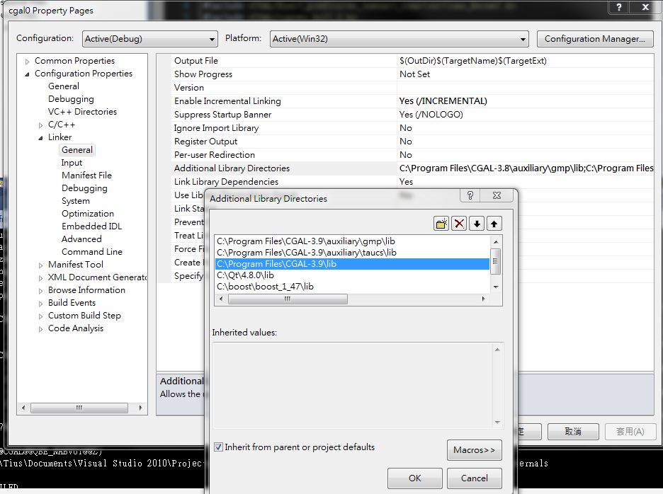
Task: Click Enable Incremental Linking property
Action: (412, 101)
